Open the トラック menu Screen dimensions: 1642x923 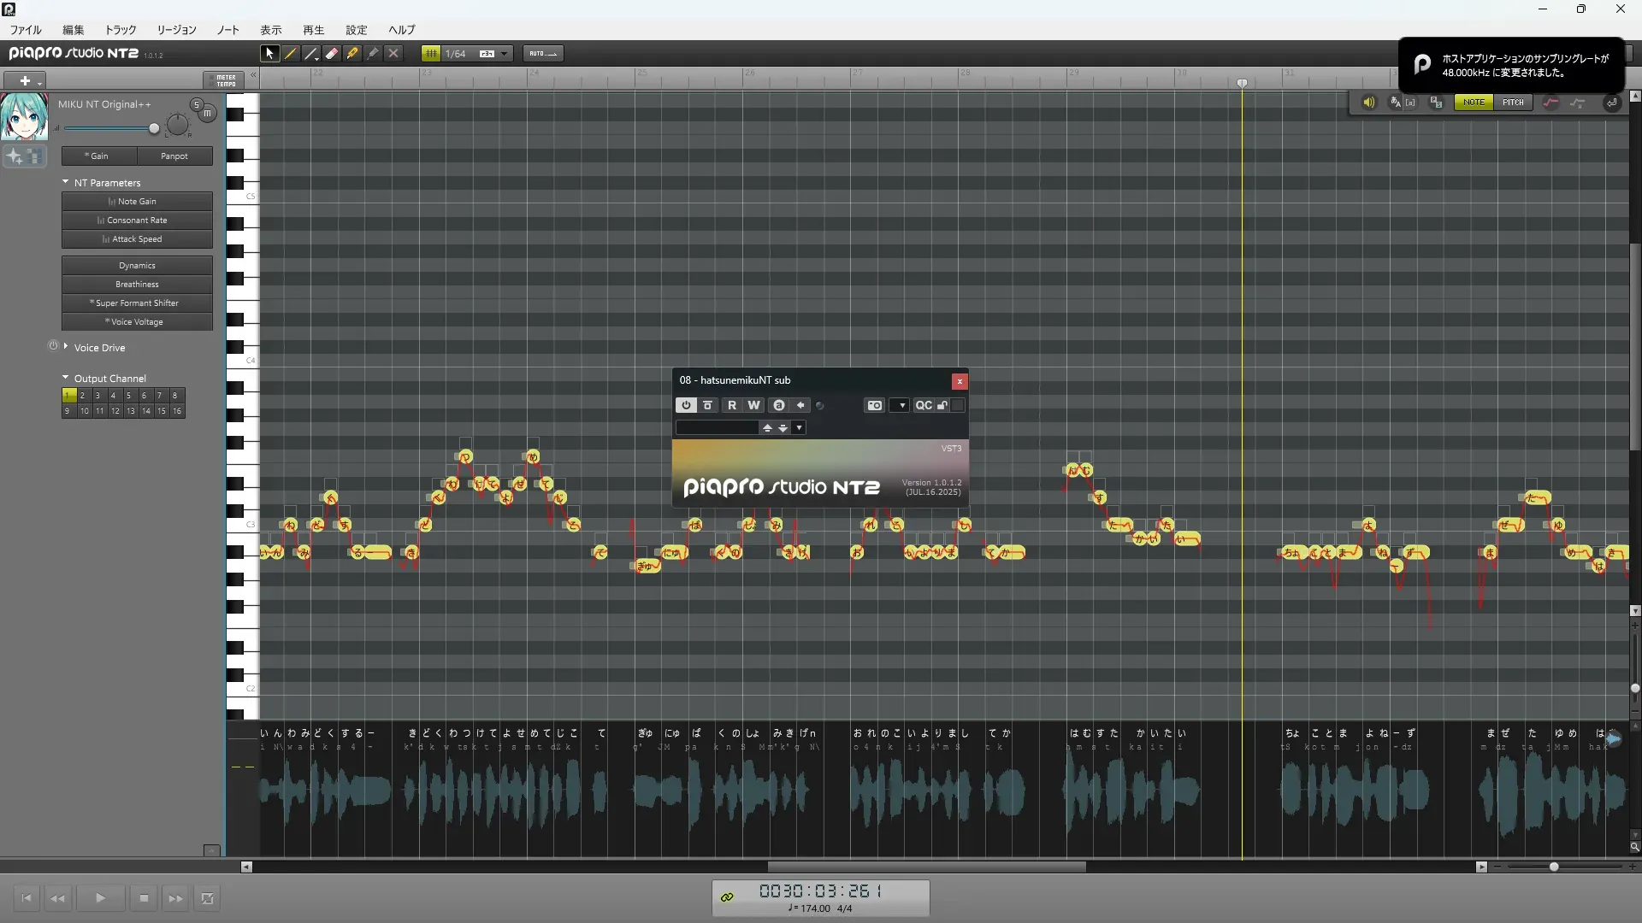121,30
